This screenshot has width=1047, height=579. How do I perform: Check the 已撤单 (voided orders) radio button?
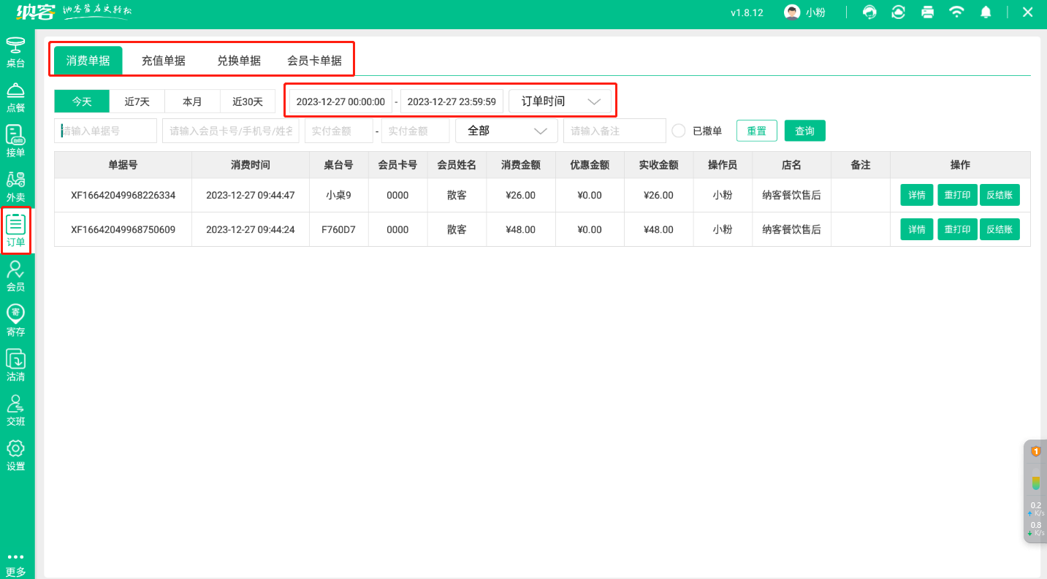click(678, 130)
